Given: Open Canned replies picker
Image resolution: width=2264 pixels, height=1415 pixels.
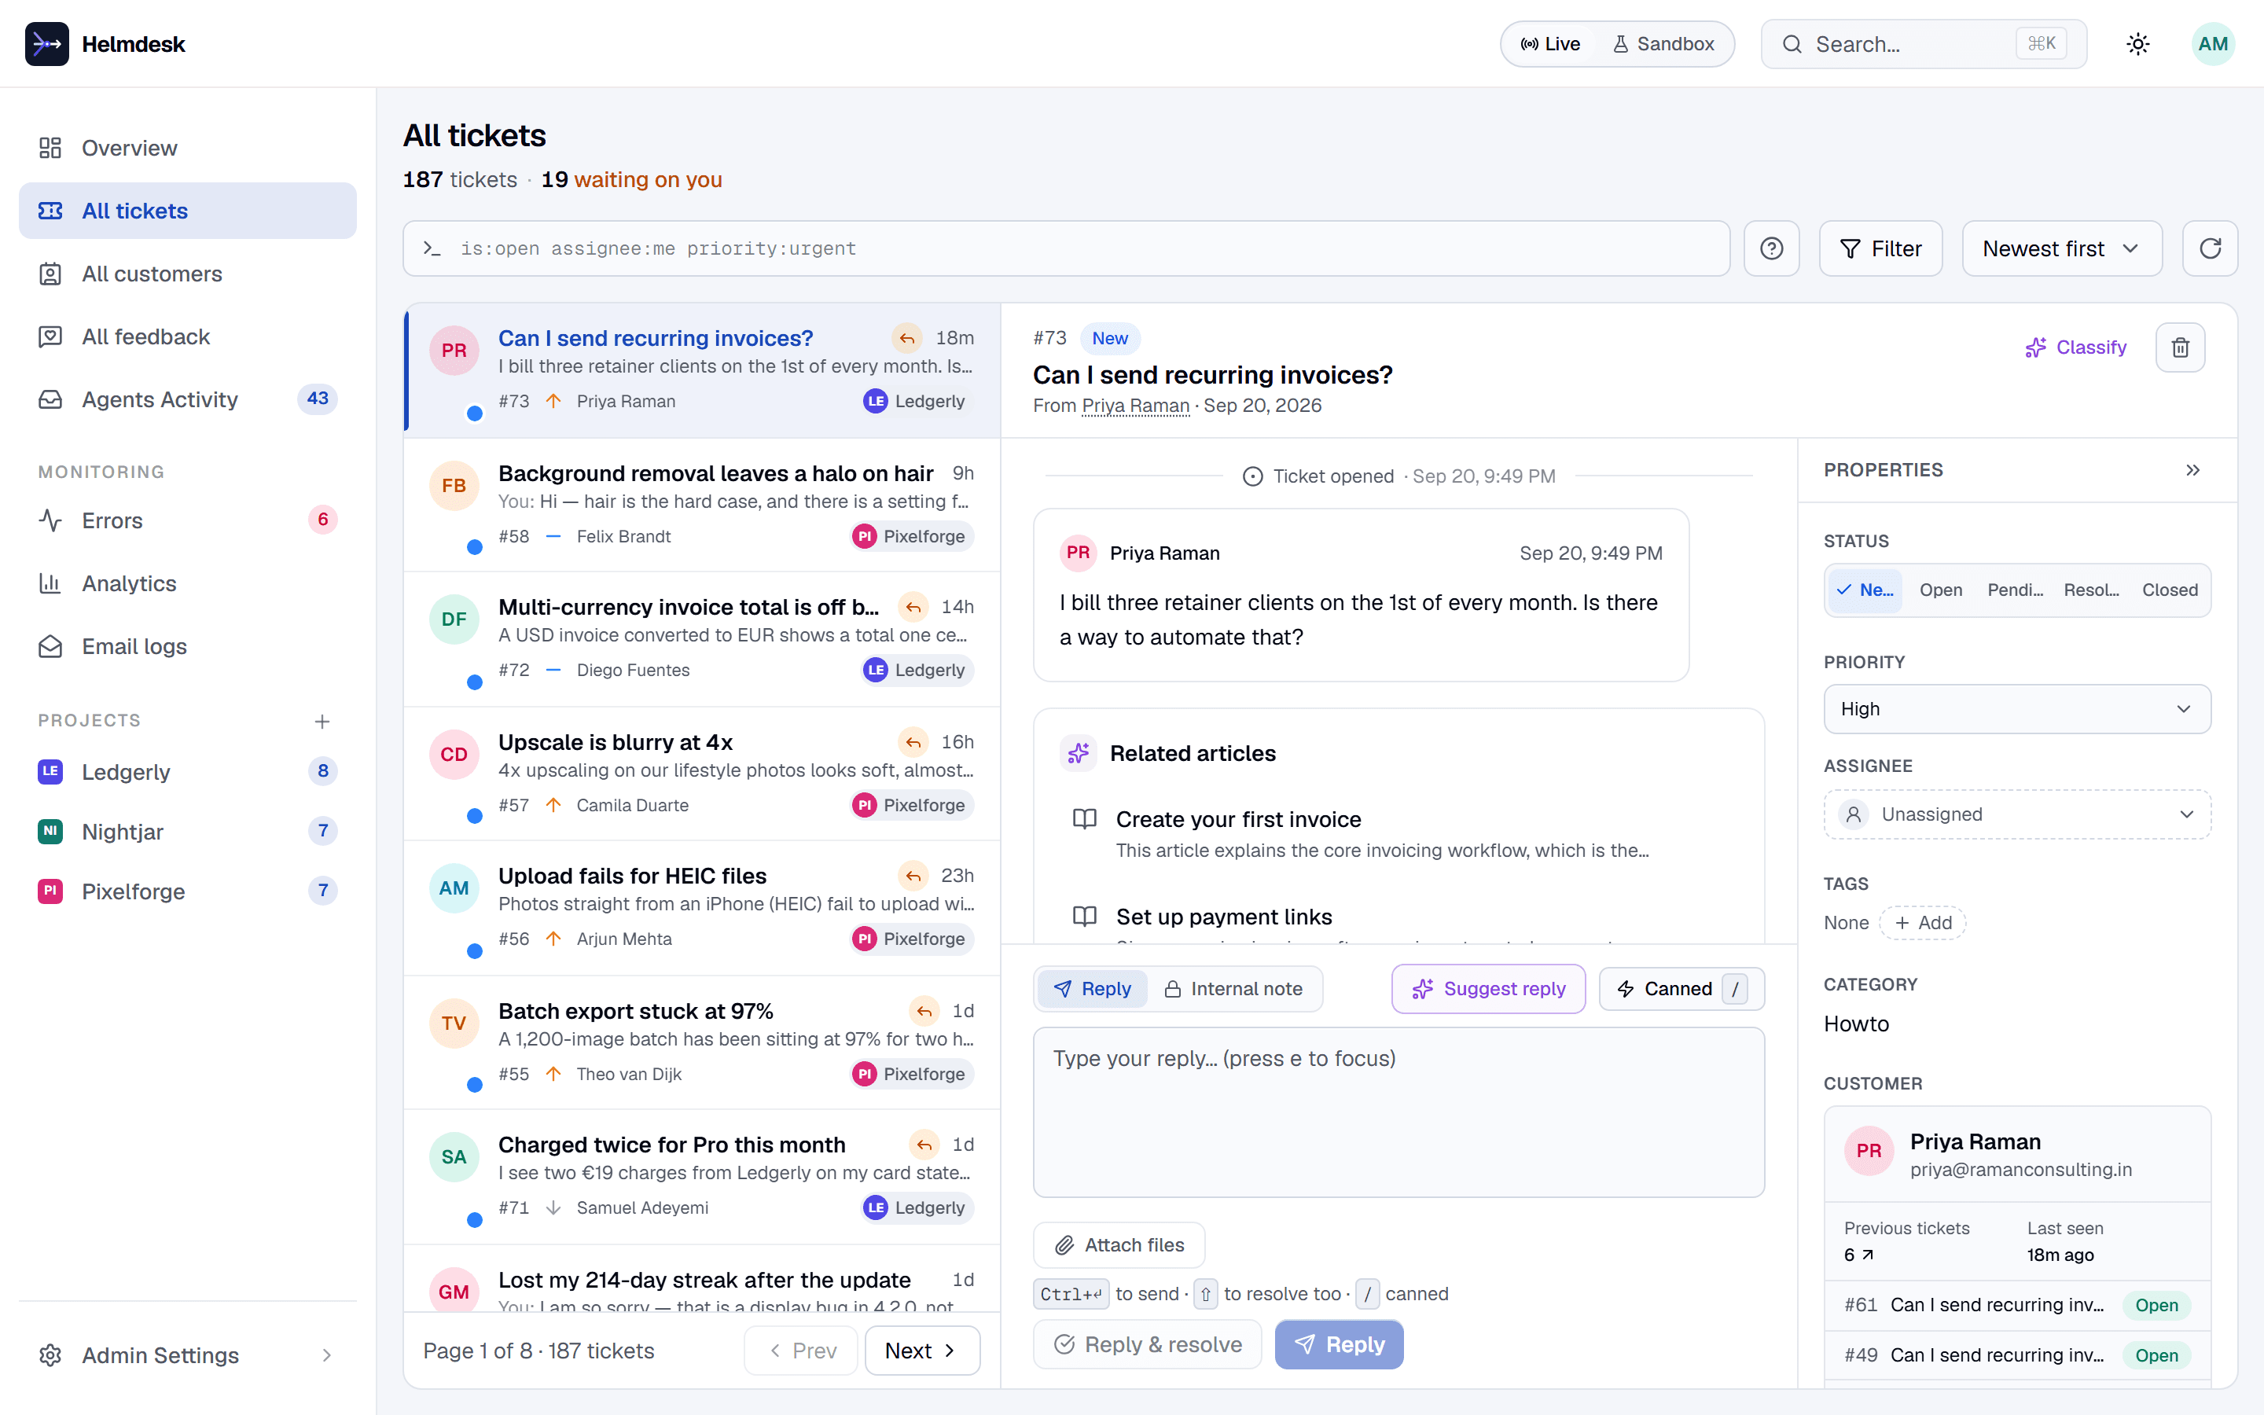Looking at the screenshot, I should coord(1681,988).
